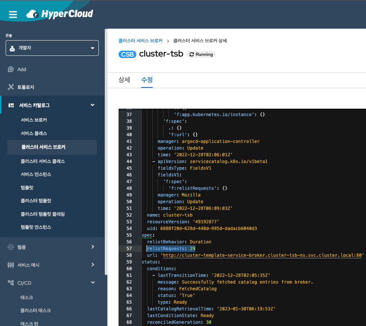Open the 토폴로지 topology icon

point(11,87)
